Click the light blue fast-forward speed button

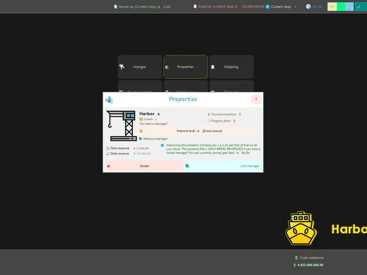pyautogui.click(x=349, y=6)
